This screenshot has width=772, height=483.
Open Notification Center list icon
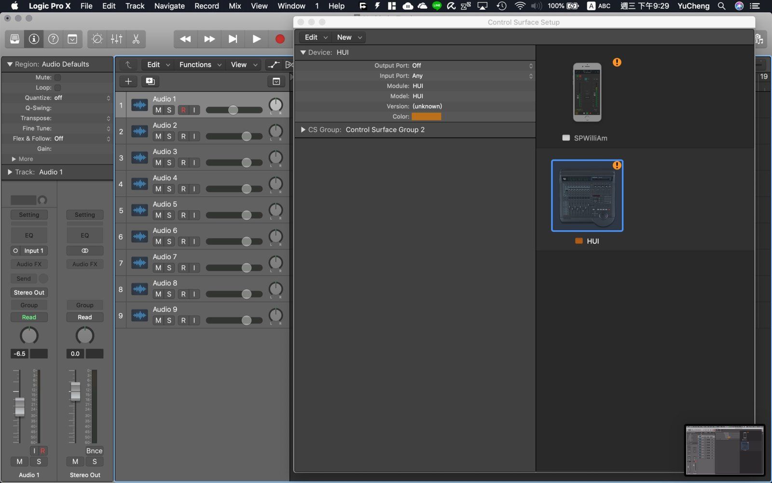pos(755,6)
